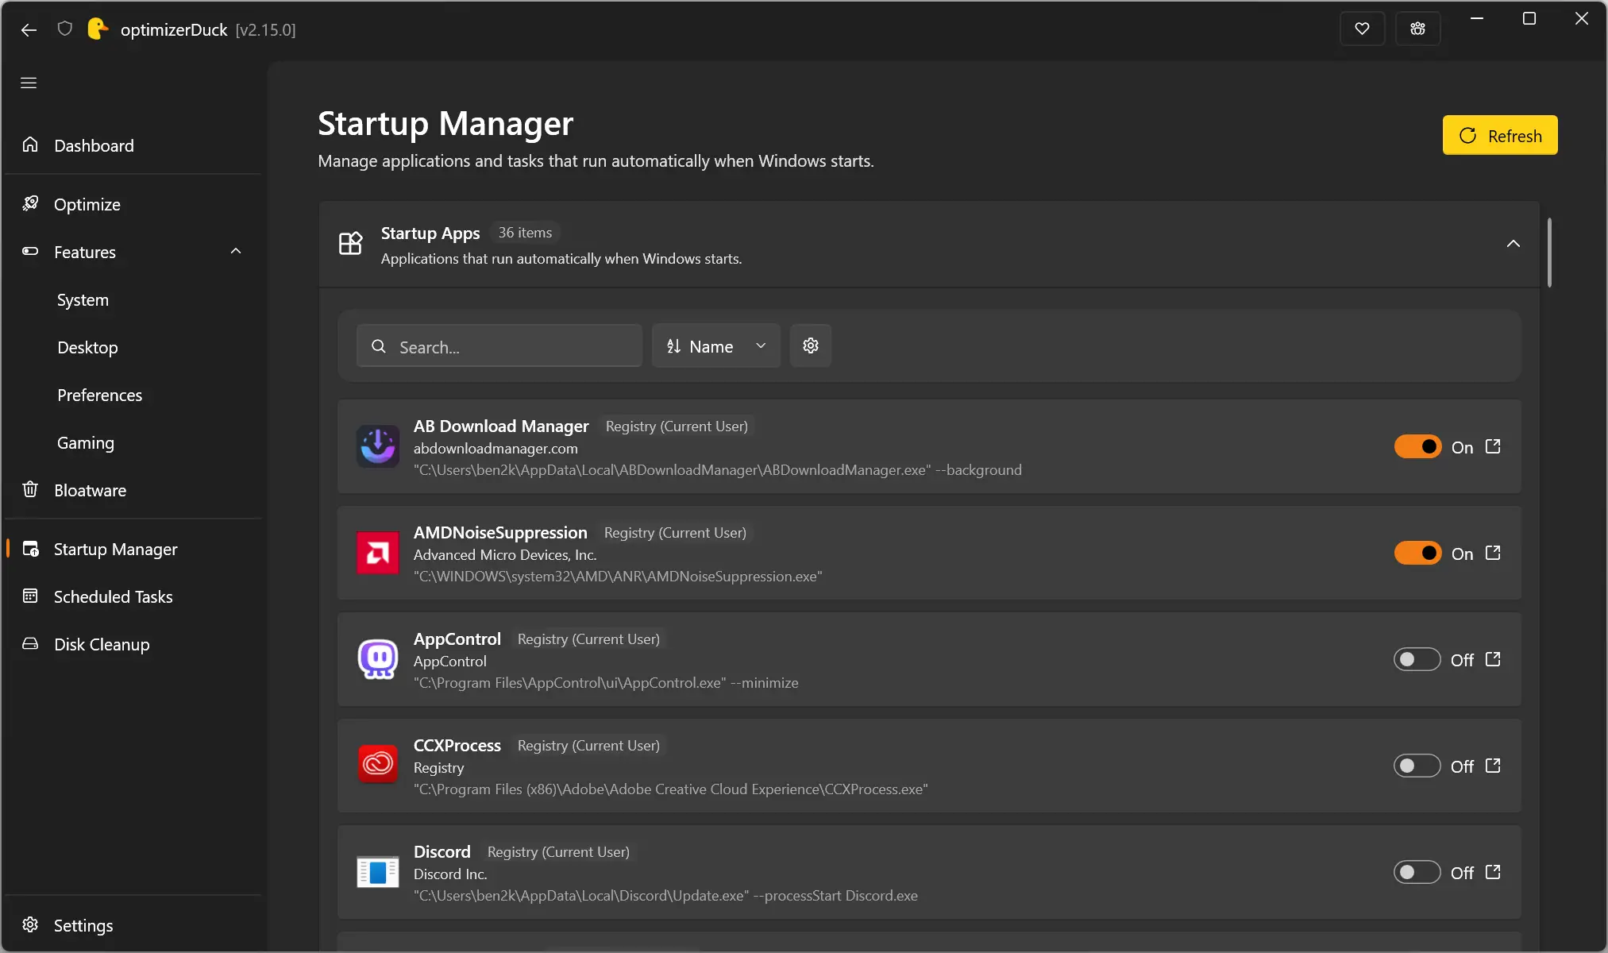
Task: Click the Refresh button
Action: (1500, 136)
